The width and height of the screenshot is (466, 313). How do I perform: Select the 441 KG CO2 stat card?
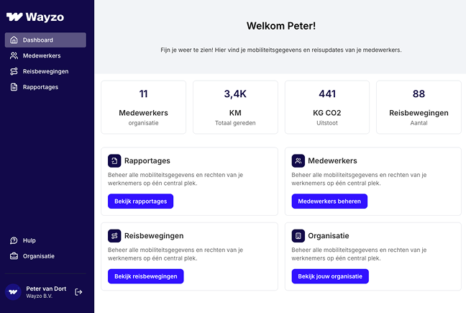click(327, 106)
